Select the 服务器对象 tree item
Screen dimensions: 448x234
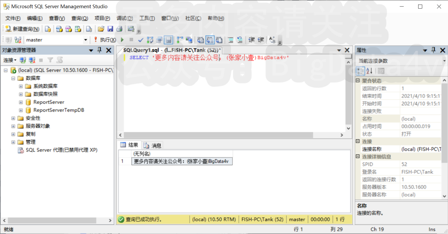click(38, 126)
